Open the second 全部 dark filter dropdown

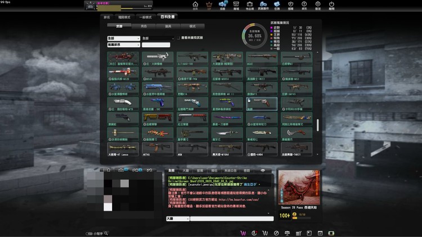click(x=158, y=38)
